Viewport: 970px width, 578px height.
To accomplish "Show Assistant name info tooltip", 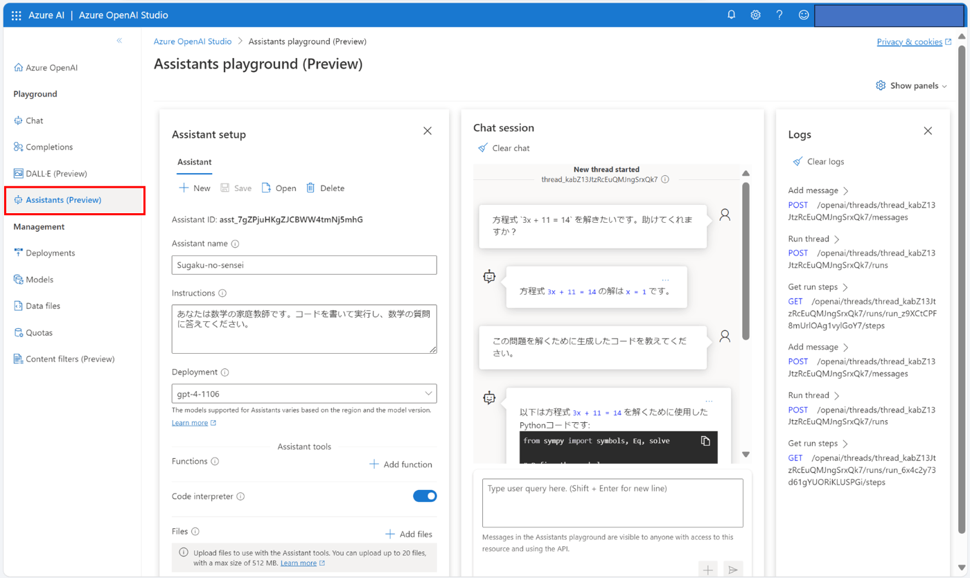I will [236, 244].
